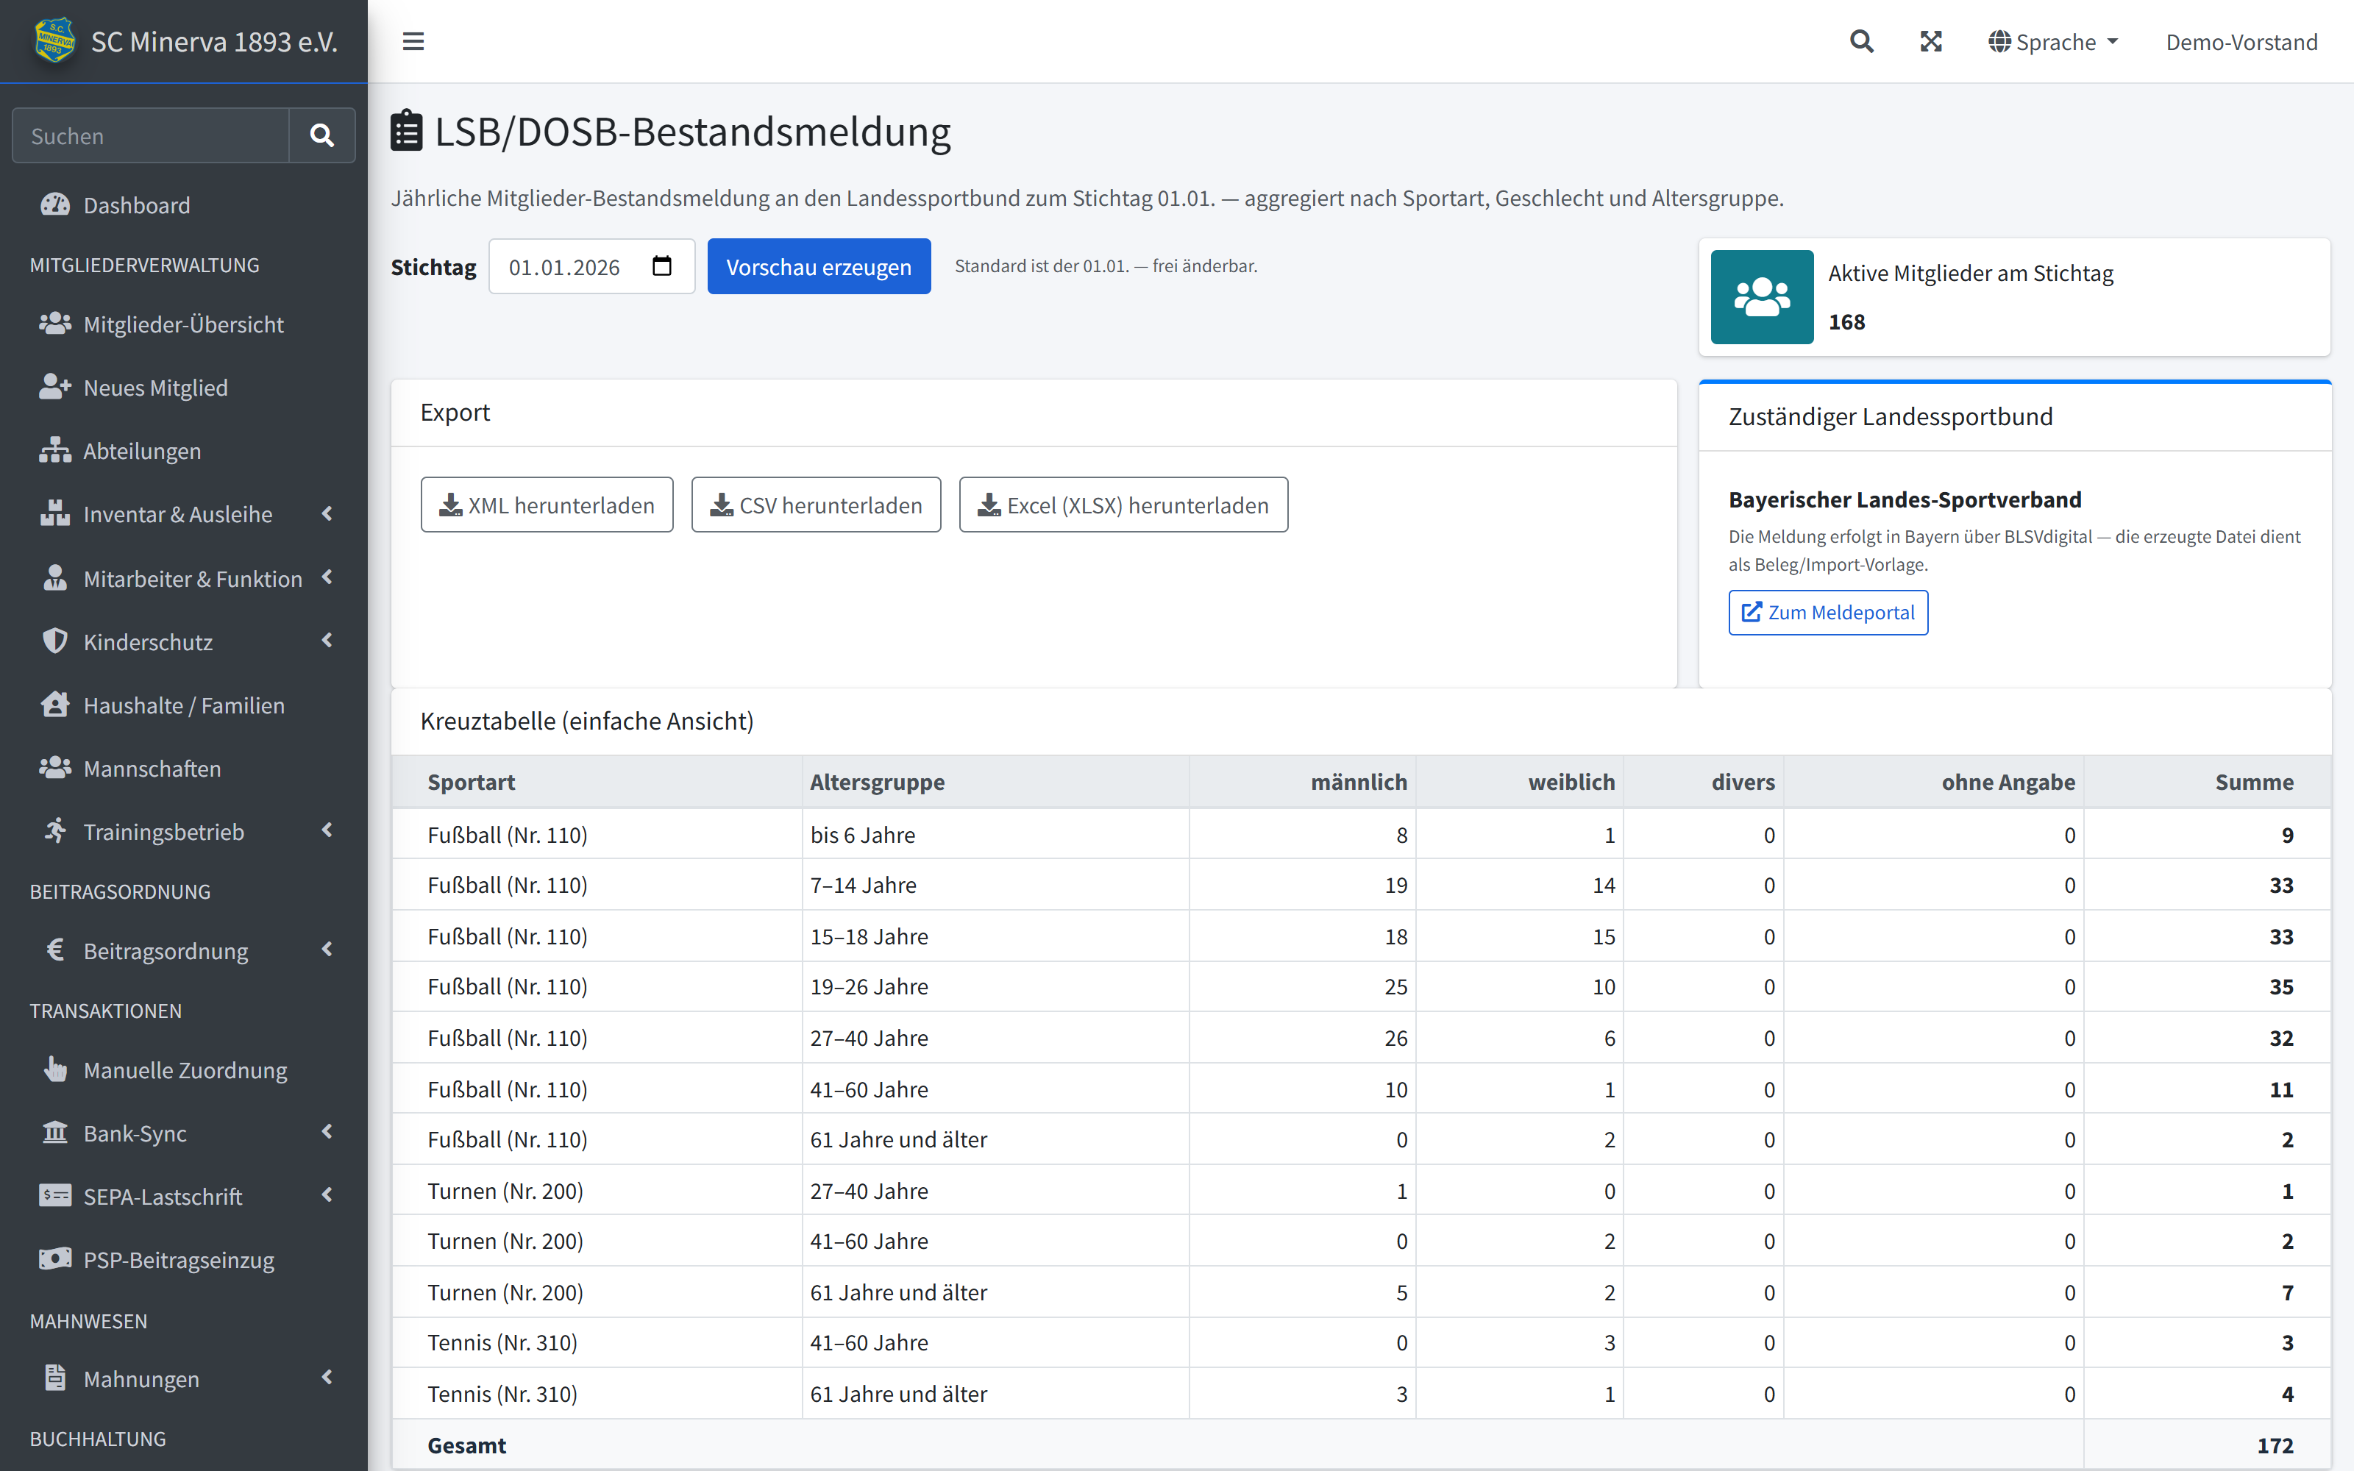
Task: Focus the sidebar Suchen search box
Action: [x=151, y=135]
